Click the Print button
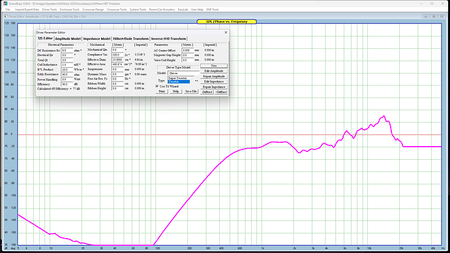Screen dimensions: 450x253 [x=162, y=91]
